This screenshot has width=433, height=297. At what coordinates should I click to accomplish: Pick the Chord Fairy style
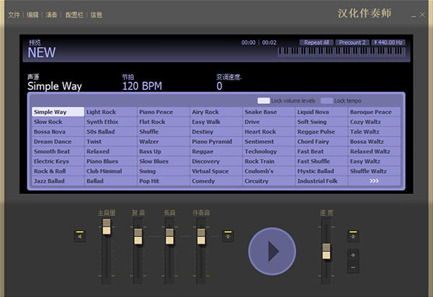click(x=322, y=142)
